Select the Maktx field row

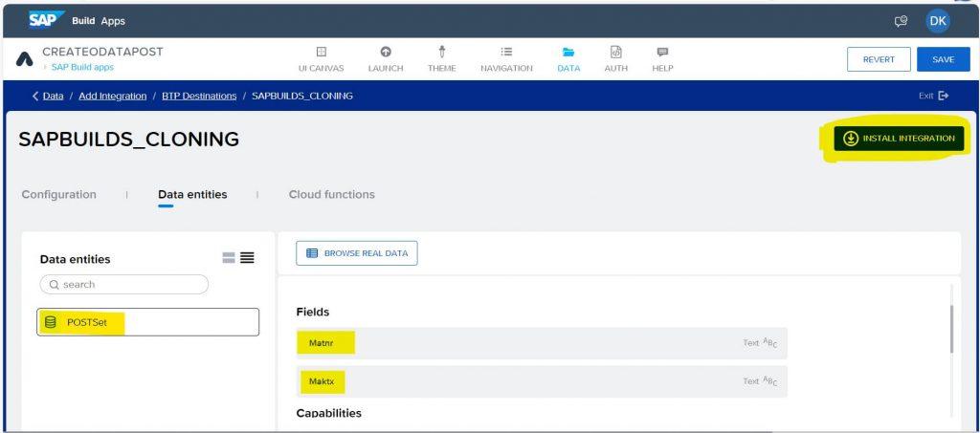pyautogui.click(x=542, y=381)
